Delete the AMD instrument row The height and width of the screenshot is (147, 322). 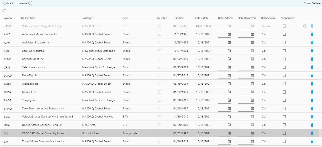[x=312, y=34]
